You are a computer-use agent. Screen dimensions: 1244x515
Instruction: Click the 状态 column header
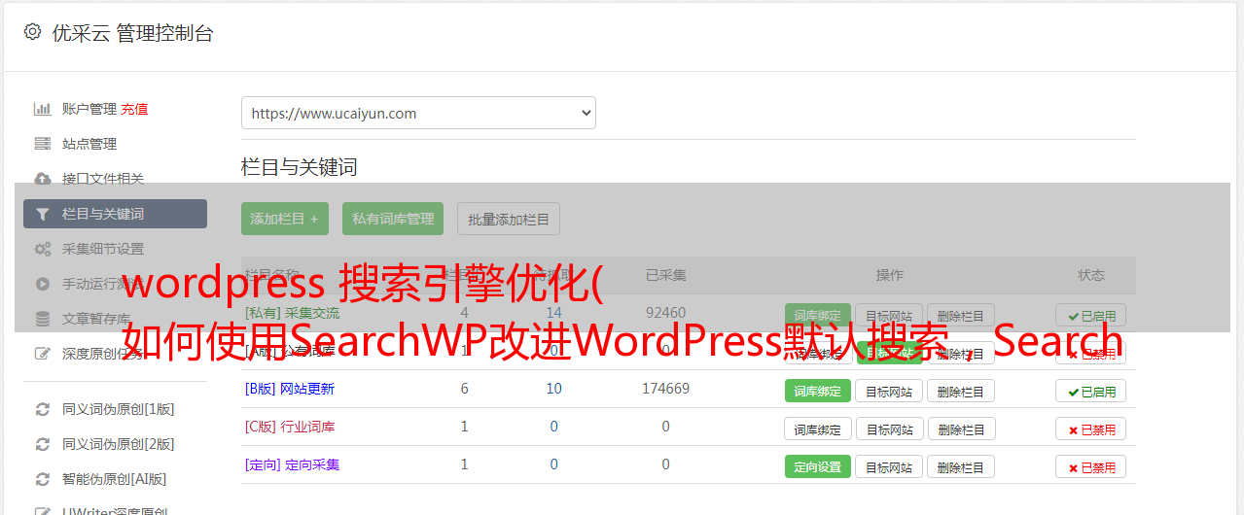click(x=1091, y=275)
